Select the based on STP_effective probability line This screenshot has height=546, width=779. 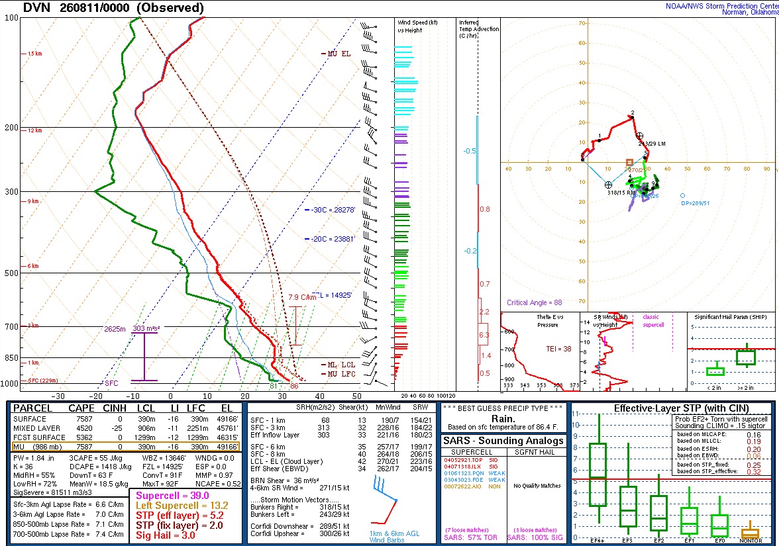(719, 471)
